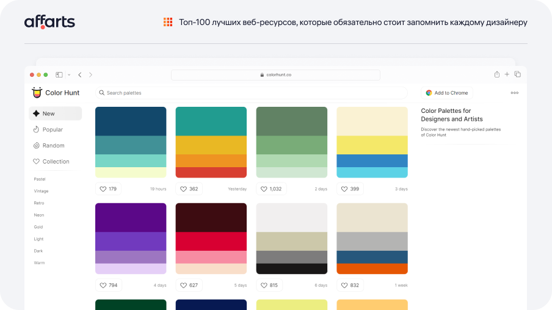Click the magnifier icon in the search bar

point(102,93)
